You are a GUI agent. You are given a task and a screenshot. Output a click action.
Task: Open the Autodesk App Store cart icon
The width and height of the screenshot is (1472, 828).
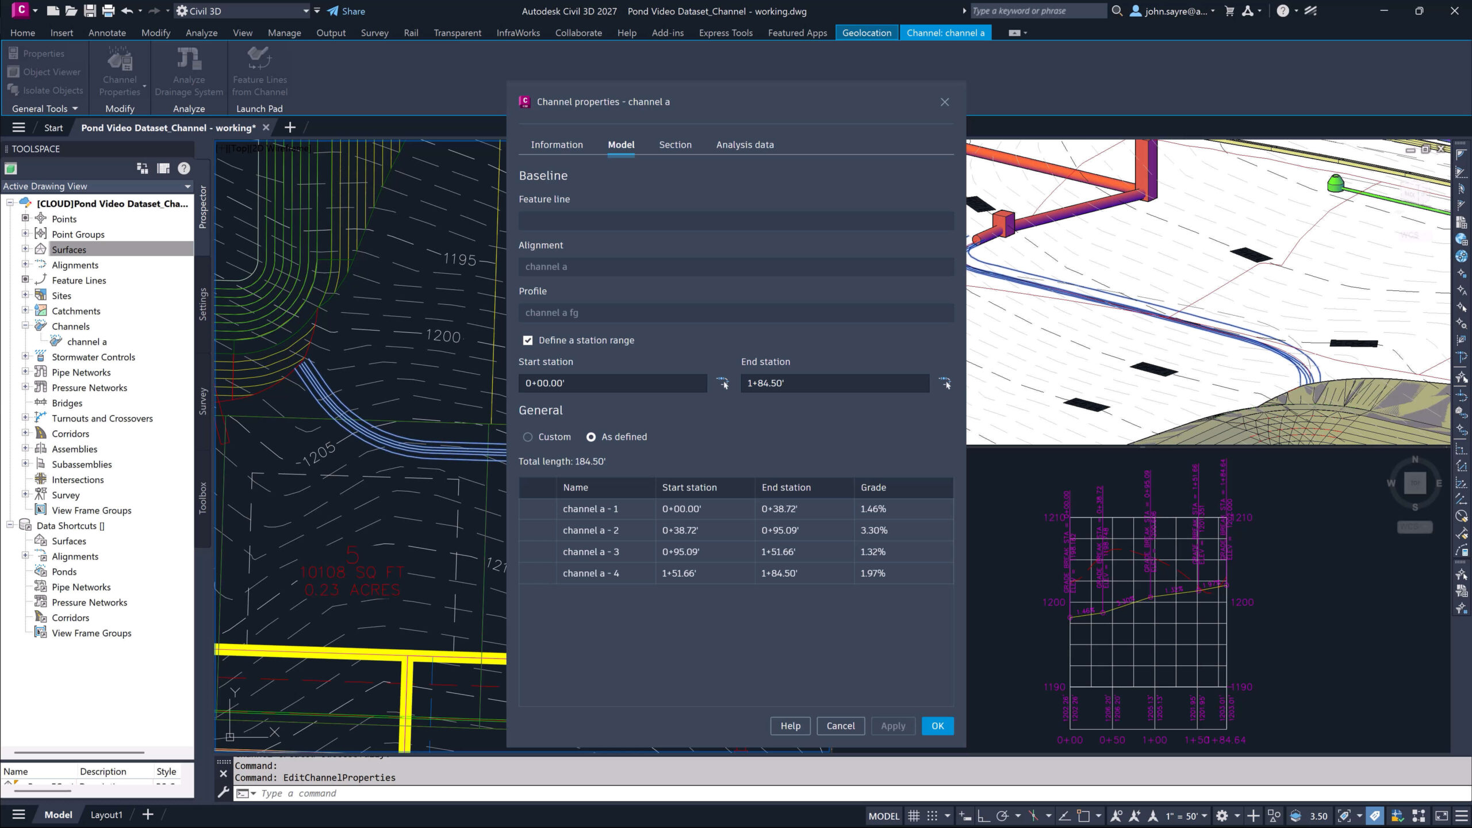[1229, 11]
